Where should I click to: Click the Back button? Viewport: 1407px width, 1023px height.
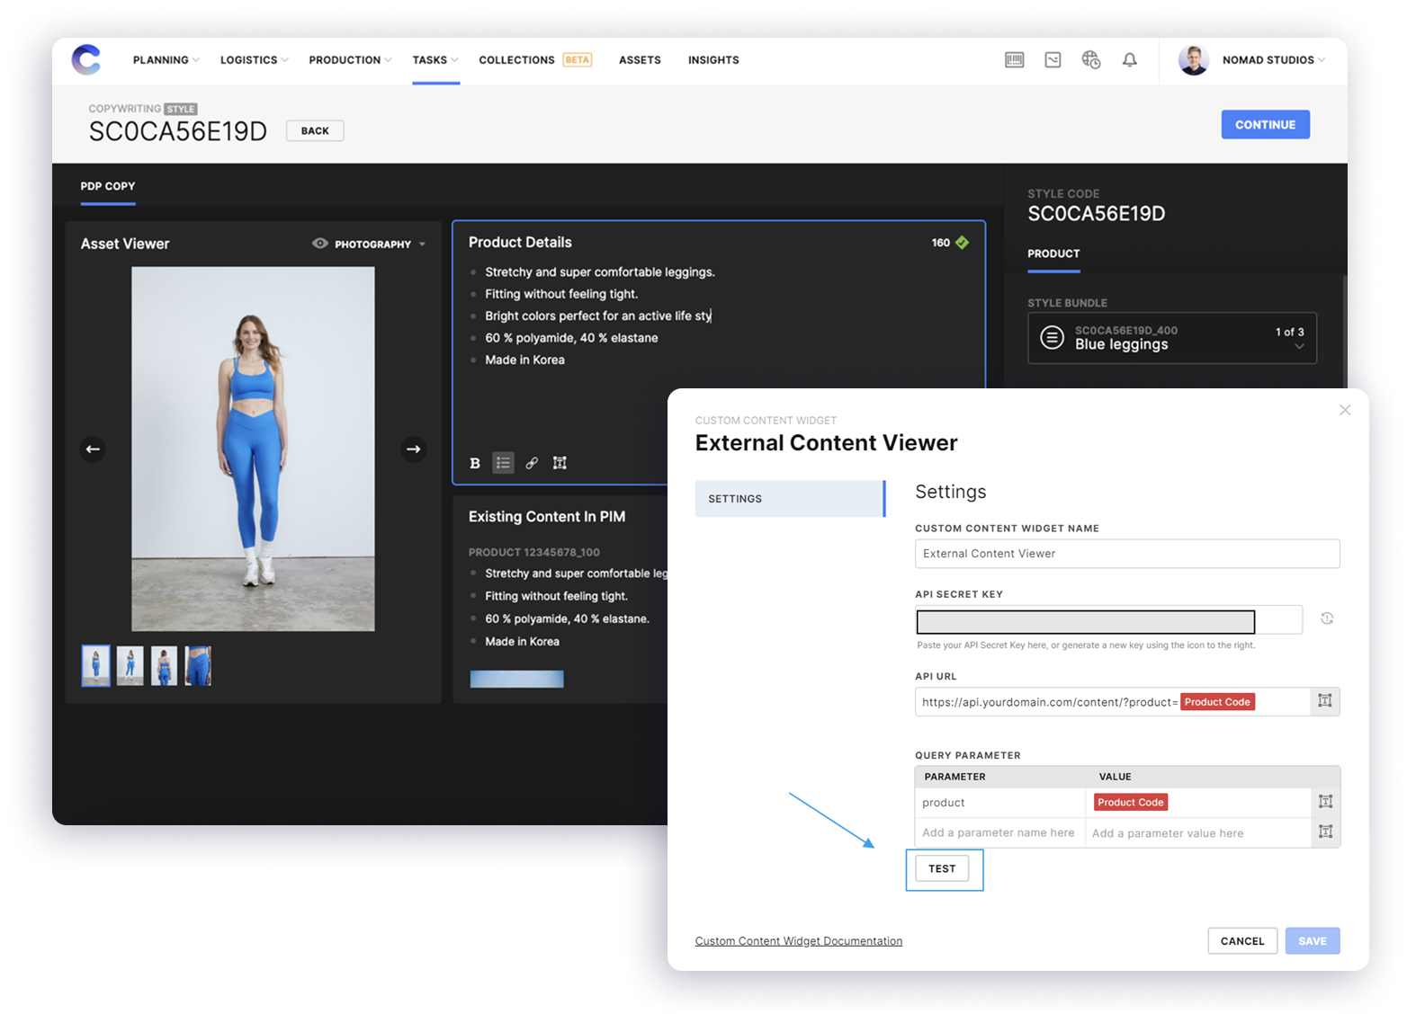pyautogui.click(x=315, y=131)
